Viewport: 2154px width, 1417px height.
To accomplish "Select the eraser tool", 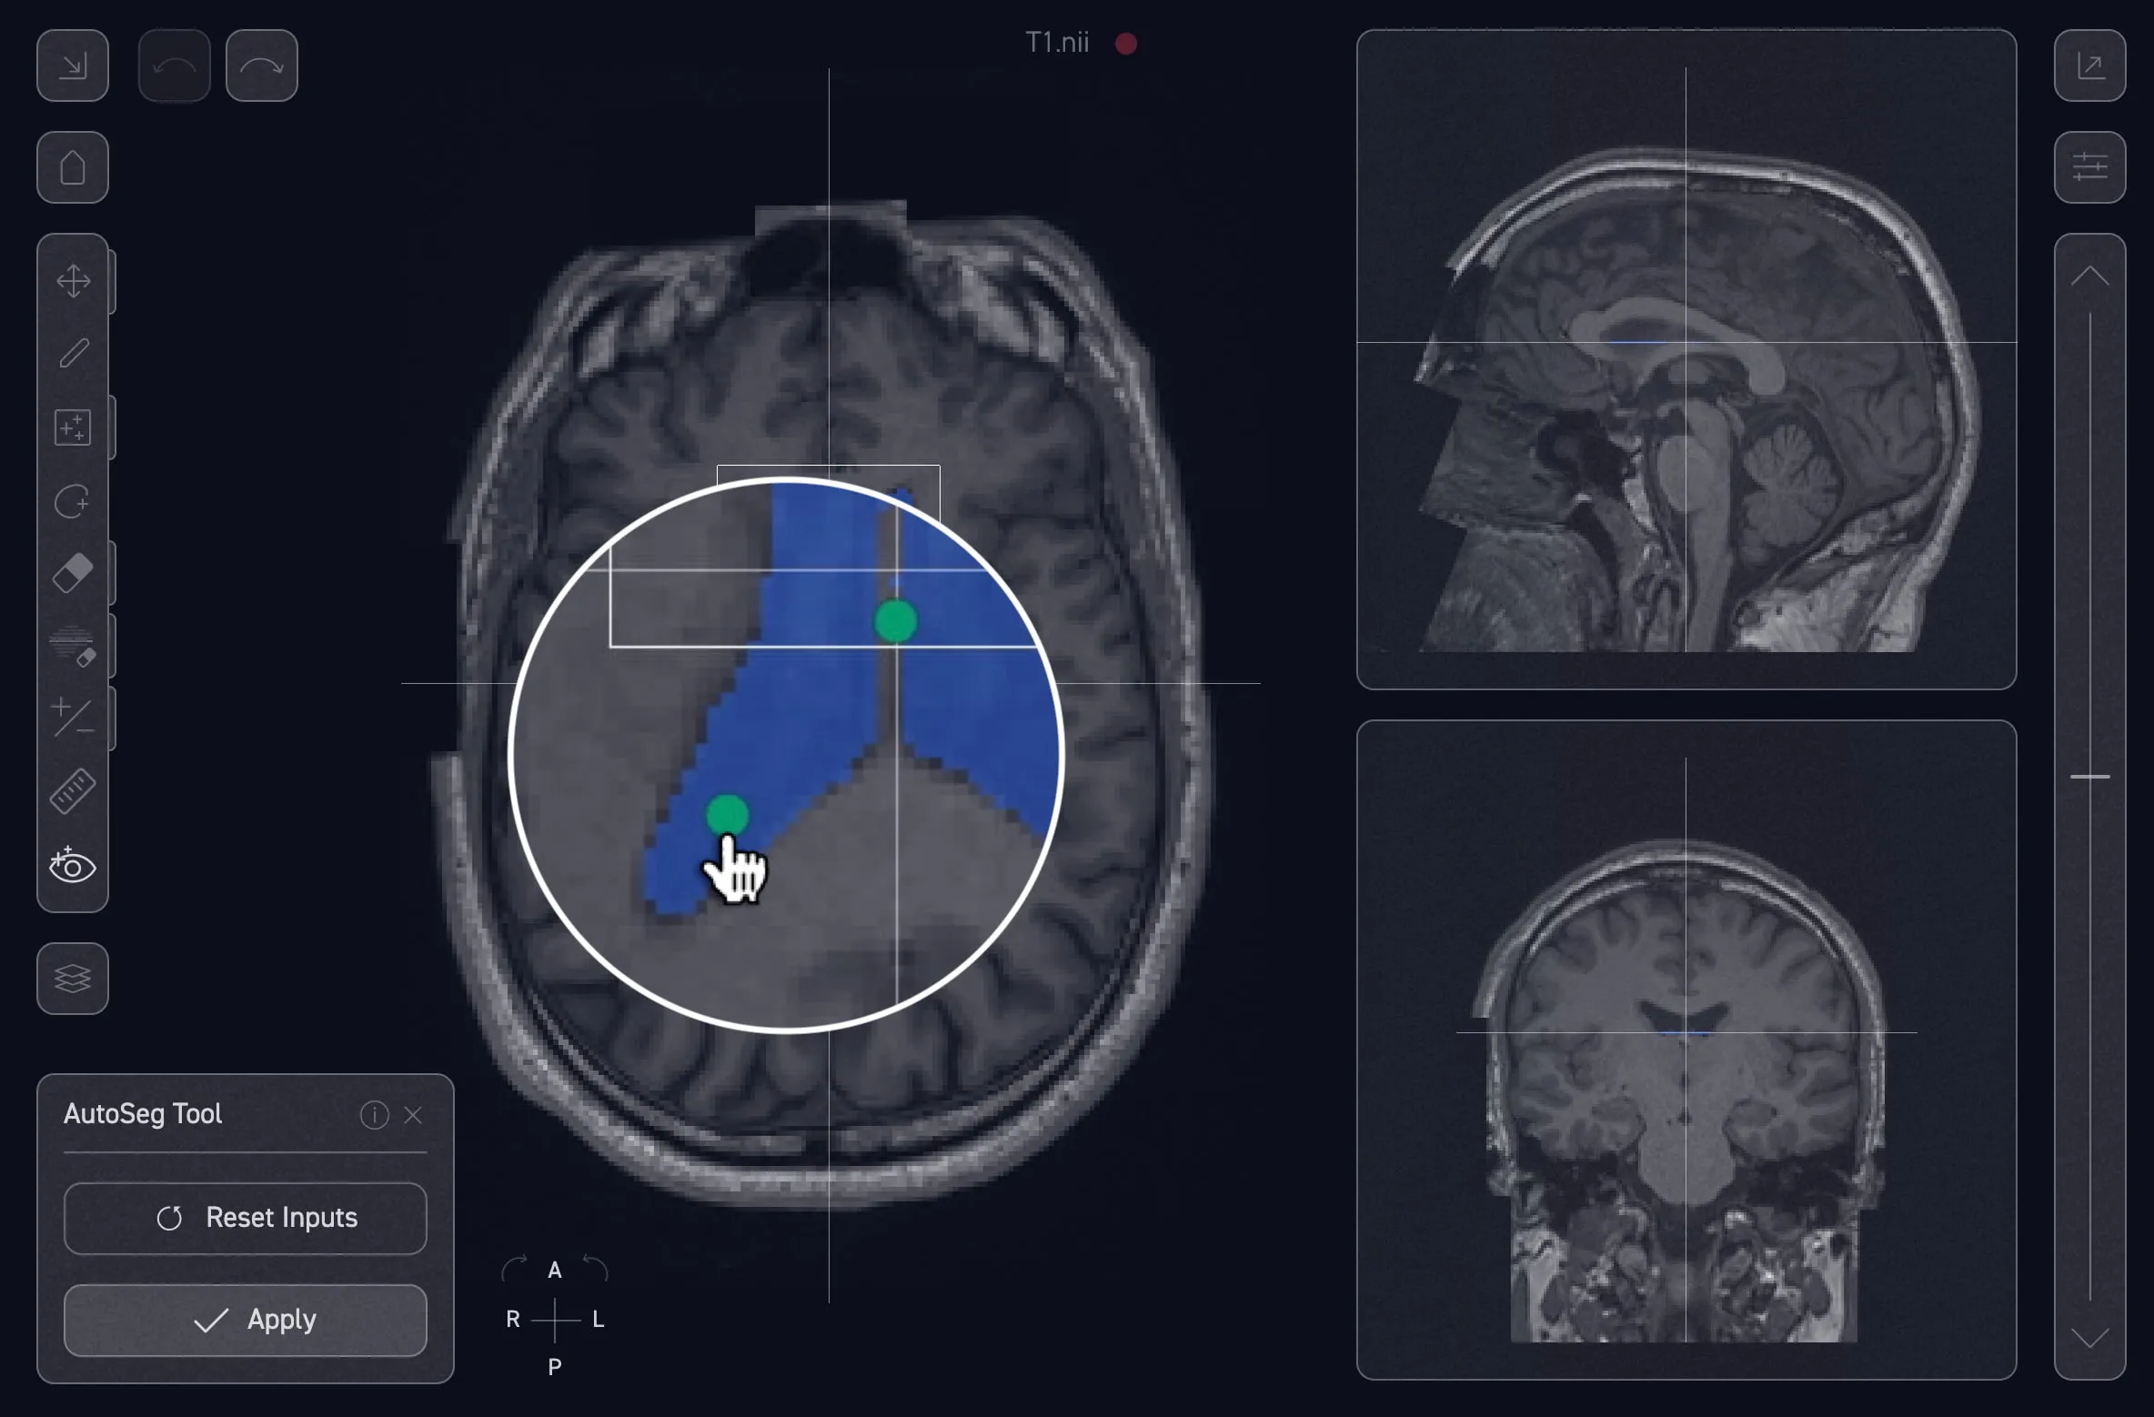I will tap(73, 573).
